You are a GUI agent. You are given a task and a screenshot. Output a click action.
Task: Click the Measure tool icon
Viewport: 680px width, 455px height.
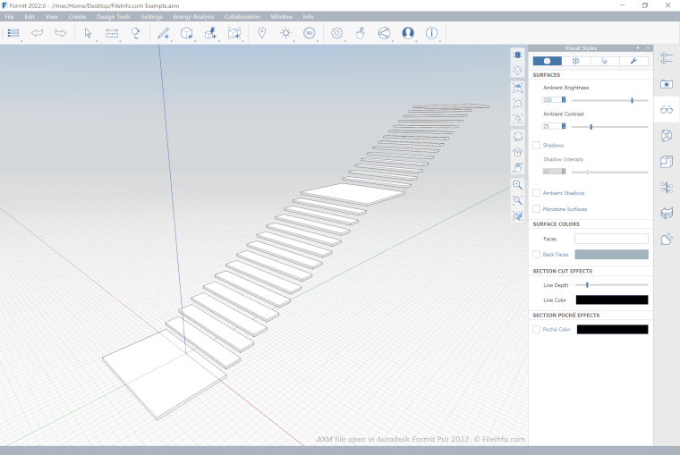[112, 33]
